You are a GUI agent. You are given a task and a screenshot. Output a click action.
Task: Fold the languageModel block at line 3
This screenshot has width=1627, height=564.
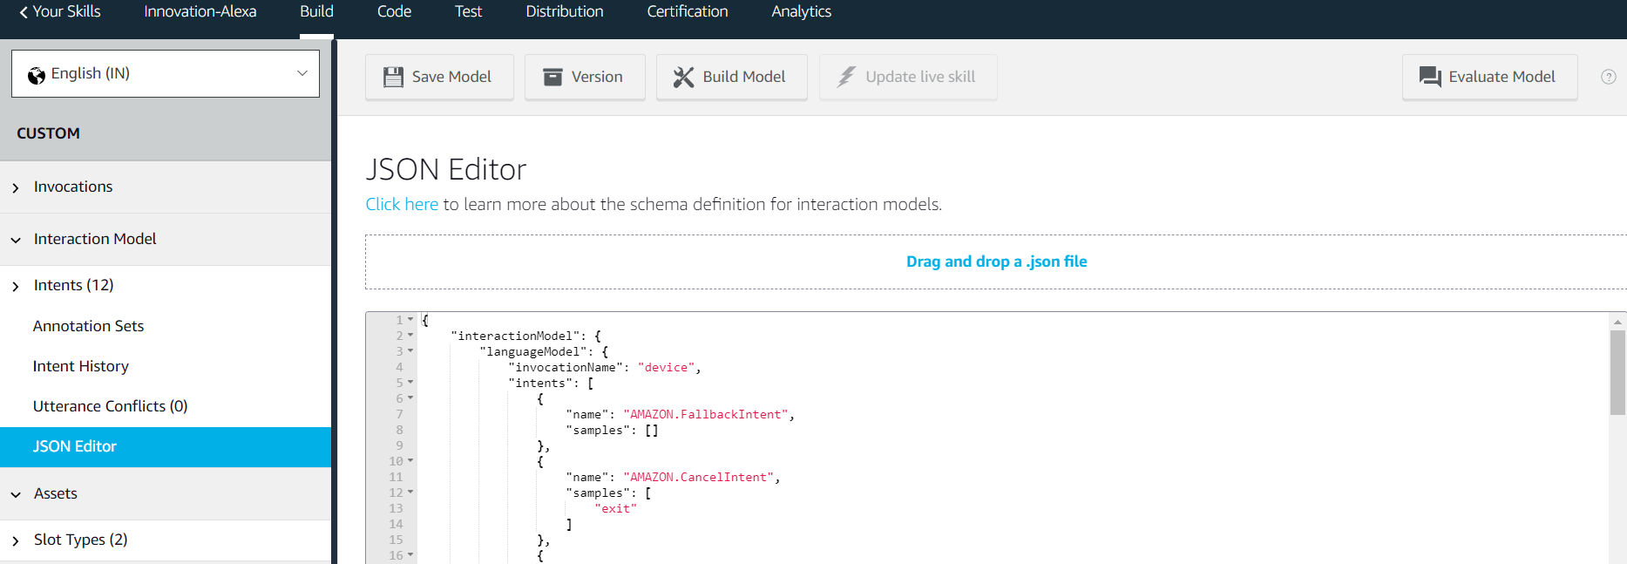point(410,351)
